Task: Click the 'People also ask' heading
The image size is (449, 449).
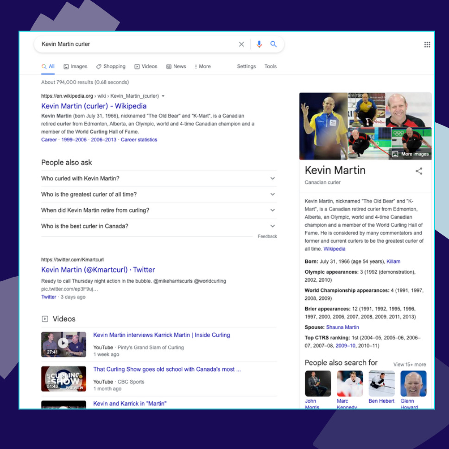Action: (66, 162)
